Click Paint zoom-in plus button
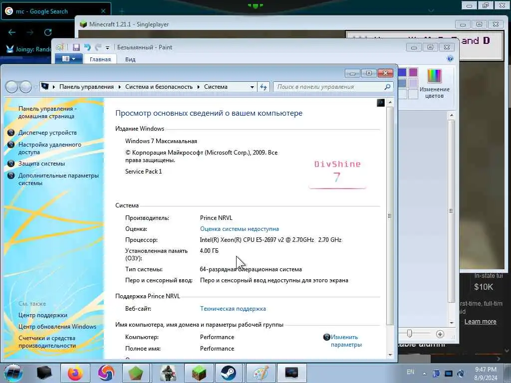This screenshot has height=383, width=511. 440,334
